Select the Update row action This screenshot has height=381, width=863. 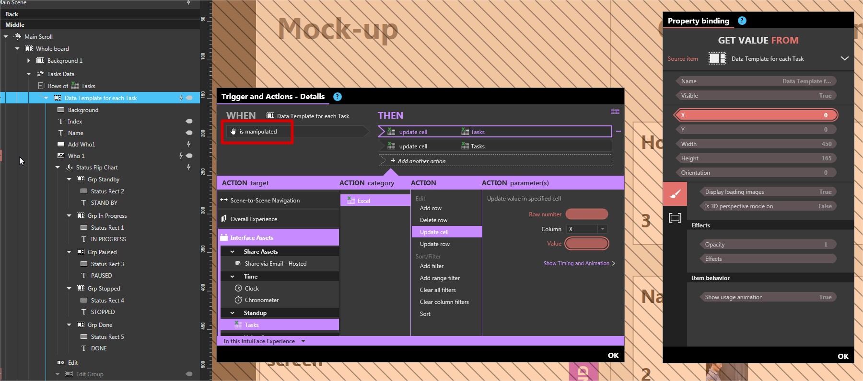pyautogui.click(x=434, y=244)
